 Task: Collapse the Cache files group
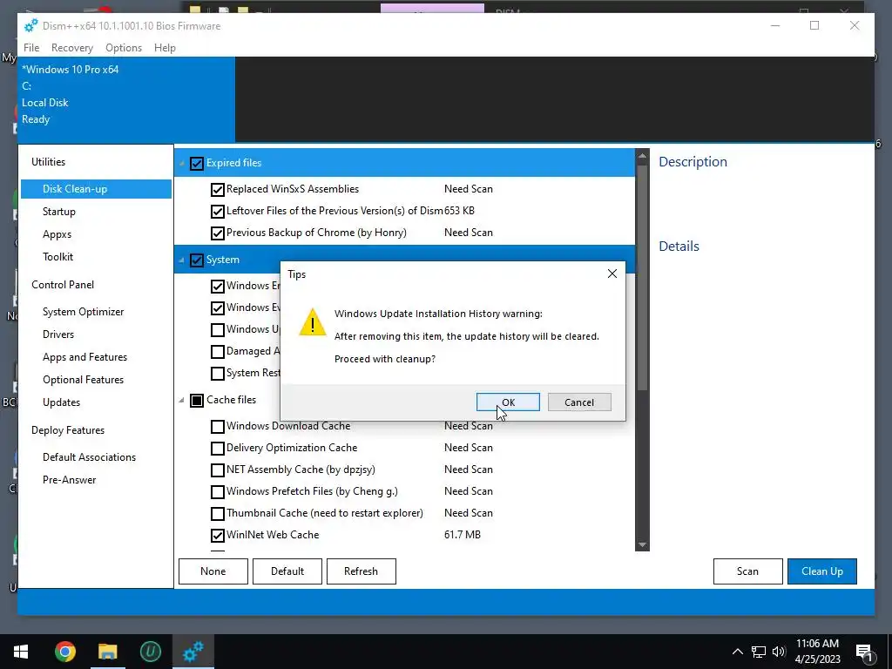pos(181,401)
